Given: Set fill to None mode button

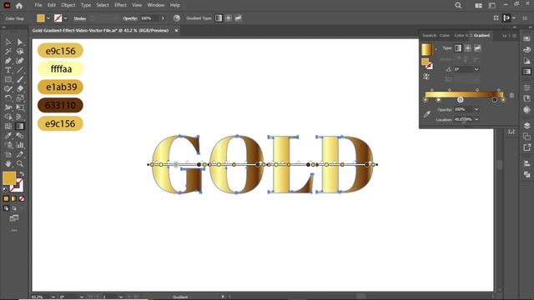Looking at the screenshot, I should pyautogui.click(x=22, y=198).
